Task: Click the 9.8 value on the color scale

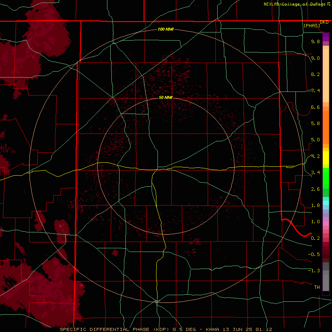Action: pyautogui.click(x=315, y=41)
